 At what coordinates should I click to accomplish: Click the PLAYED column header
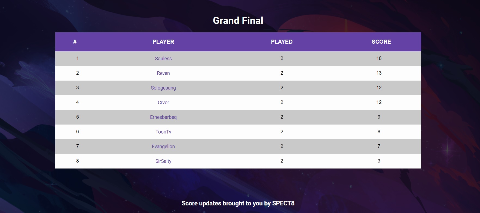click(282, 42)
